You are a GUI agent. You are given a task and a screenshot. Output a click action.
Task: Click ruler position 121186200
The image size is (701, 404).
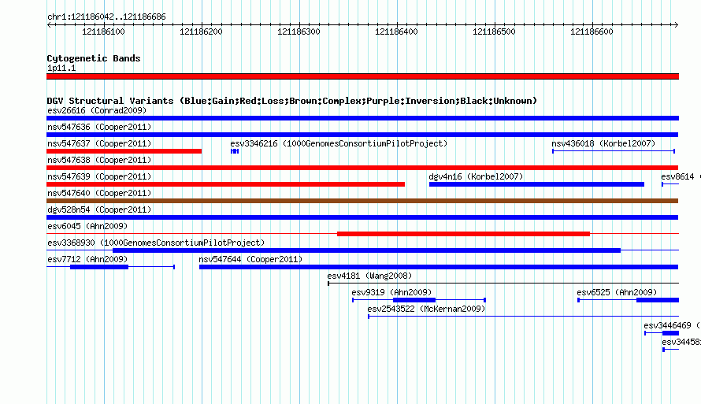[x=201, y=32]
